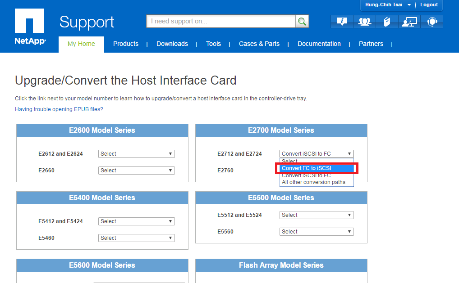Open the E5460 Select dropdown
Screen dimensions: 459x283
point(137,238)
